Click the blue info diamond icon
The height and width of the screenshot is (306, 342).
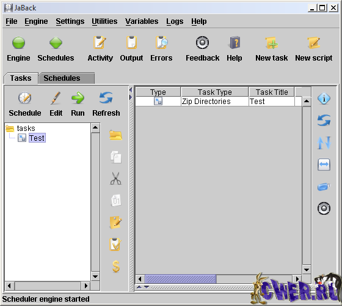(x=324, y=99)
